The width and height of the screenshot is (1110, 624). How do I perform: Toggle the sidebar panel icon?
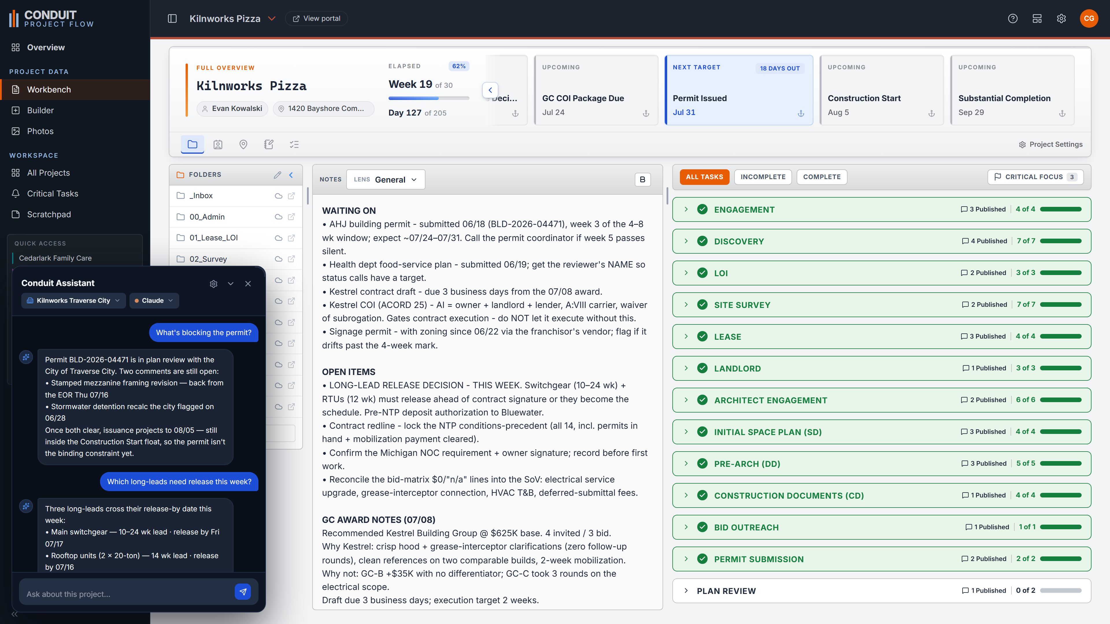[172, 18]
